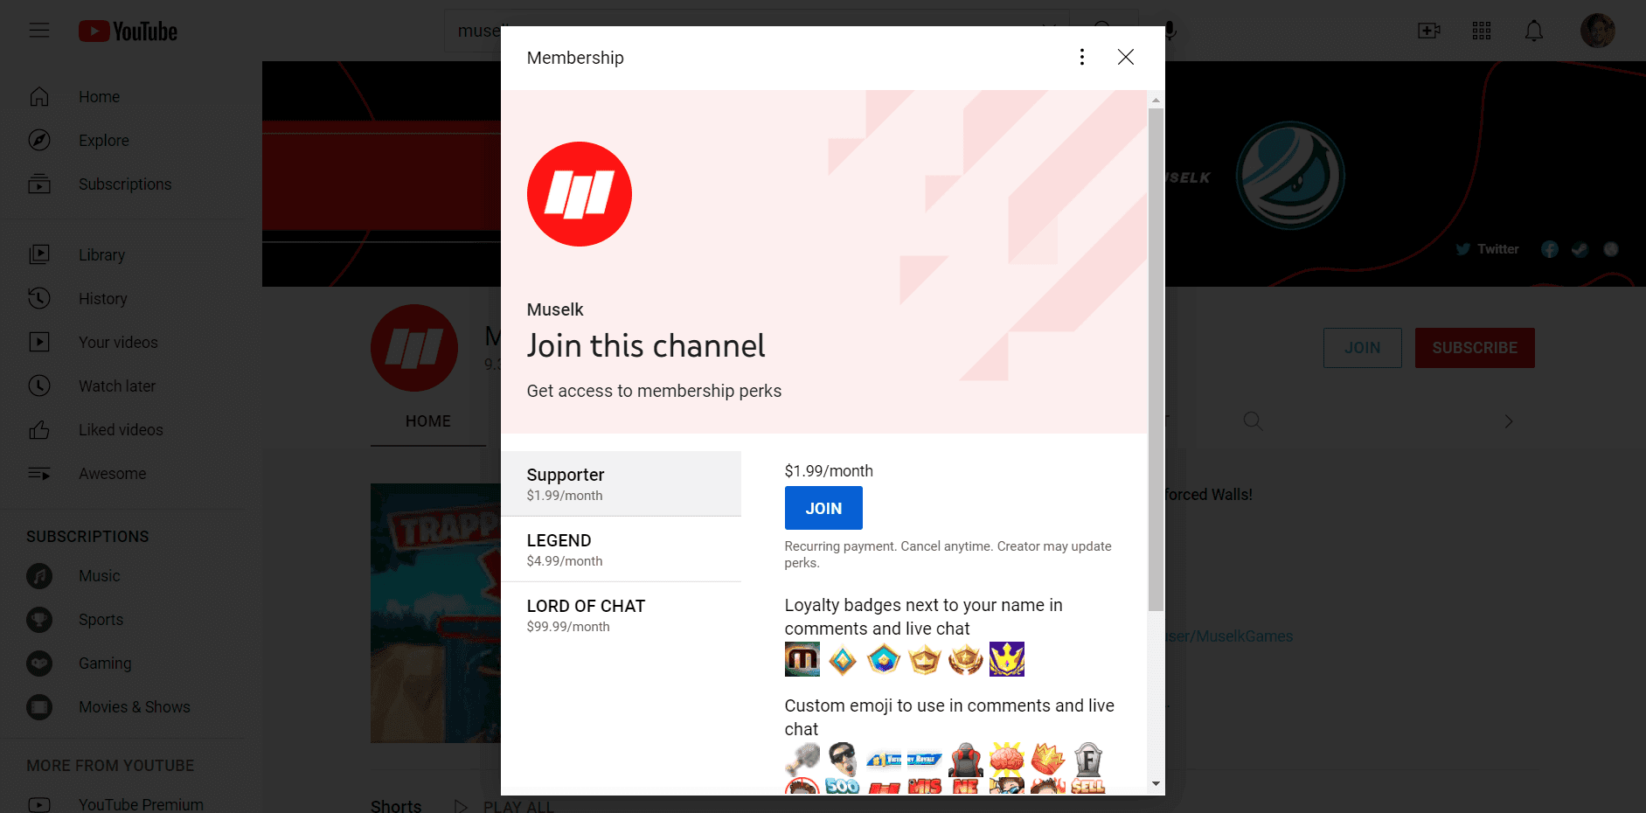Click the Facebook icon on the channel banner
Screen dimensions: 1646x813
[x=1549, y=248]
